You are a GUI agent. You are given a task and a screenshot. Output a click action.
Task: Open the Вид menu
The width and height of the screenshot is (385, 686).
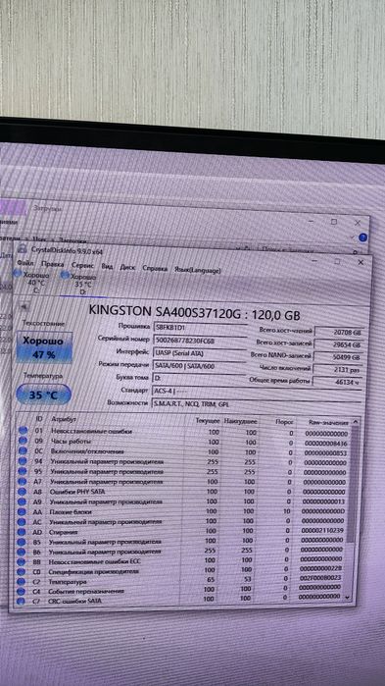pyautogui.click(x=108, y=266)
